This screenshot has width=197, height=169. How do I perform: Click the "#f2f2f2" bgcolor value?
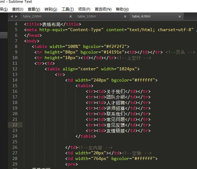pos(115,47)
